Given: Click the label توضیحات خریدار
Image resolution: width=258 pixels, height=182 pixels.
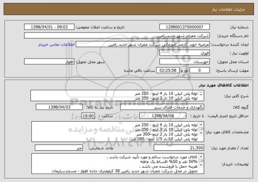Looking at the screenshot, I should (235, 164).
